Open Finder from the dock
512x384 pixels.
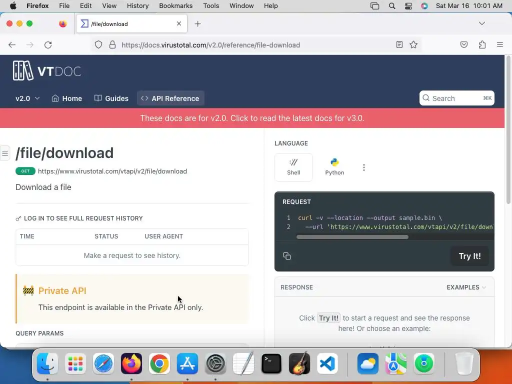47,363
